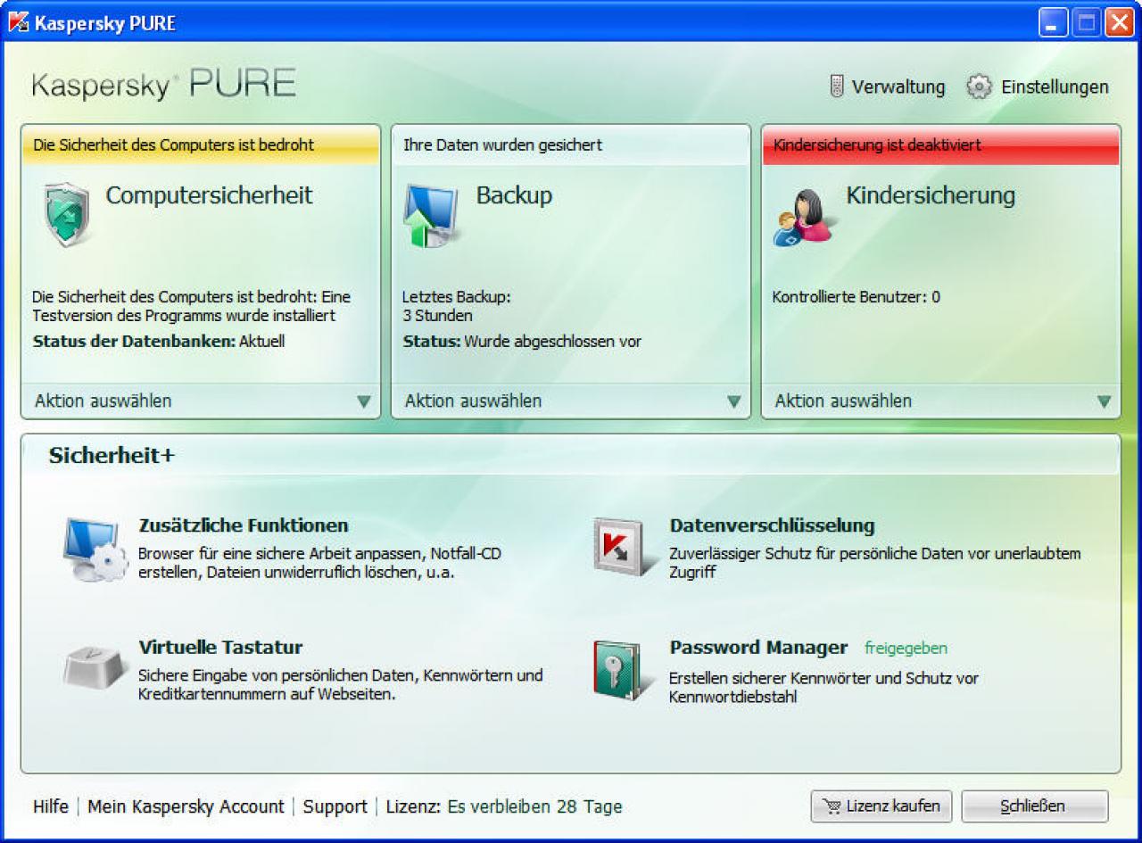The width and height of the screenshot is (1142, 843).
Task: Click 'Status der Datenbanken: Aktuell' text
Action: (159, 342)
